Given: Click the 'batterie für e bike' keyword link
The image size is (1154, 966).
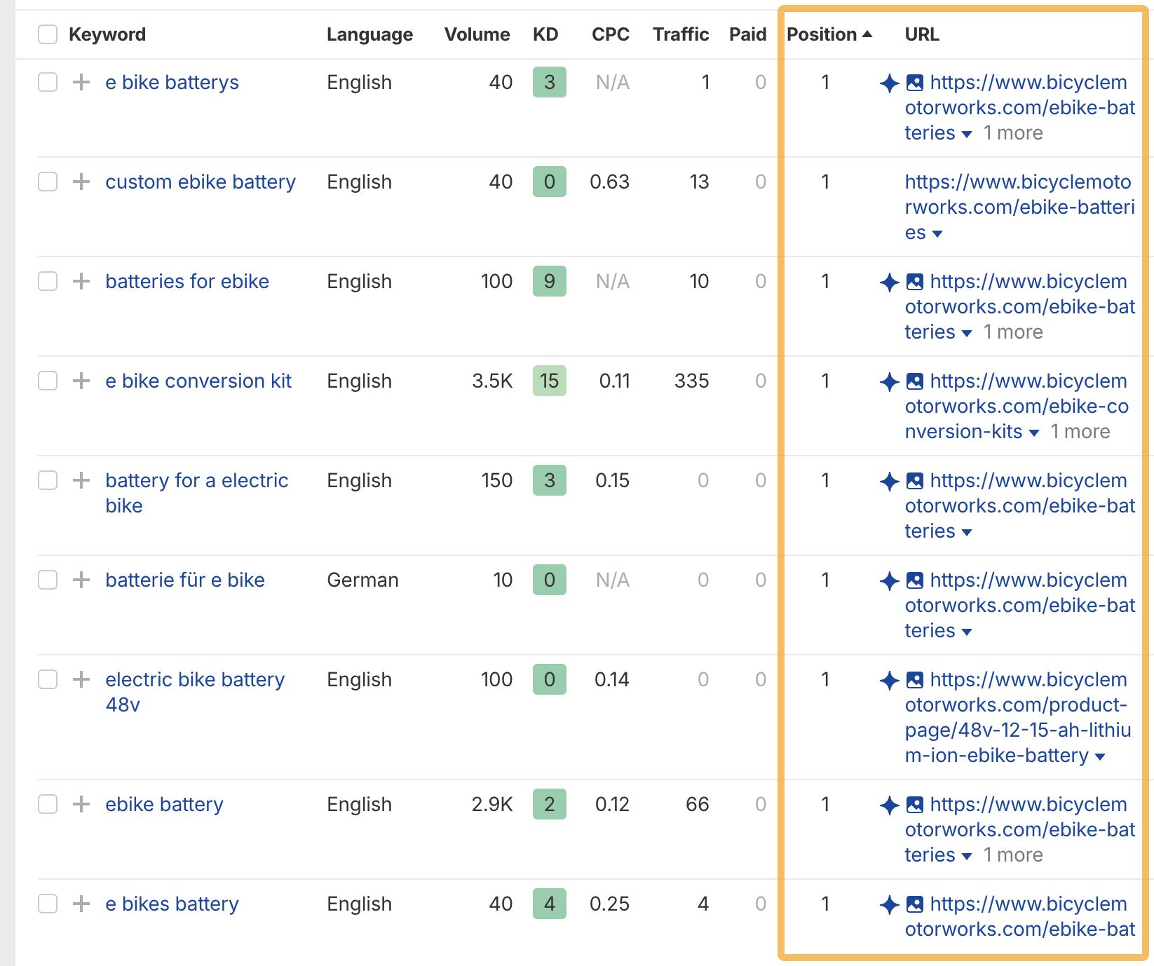Looking at the screenshot, I should pyautogui.click(x=185, y=580).
